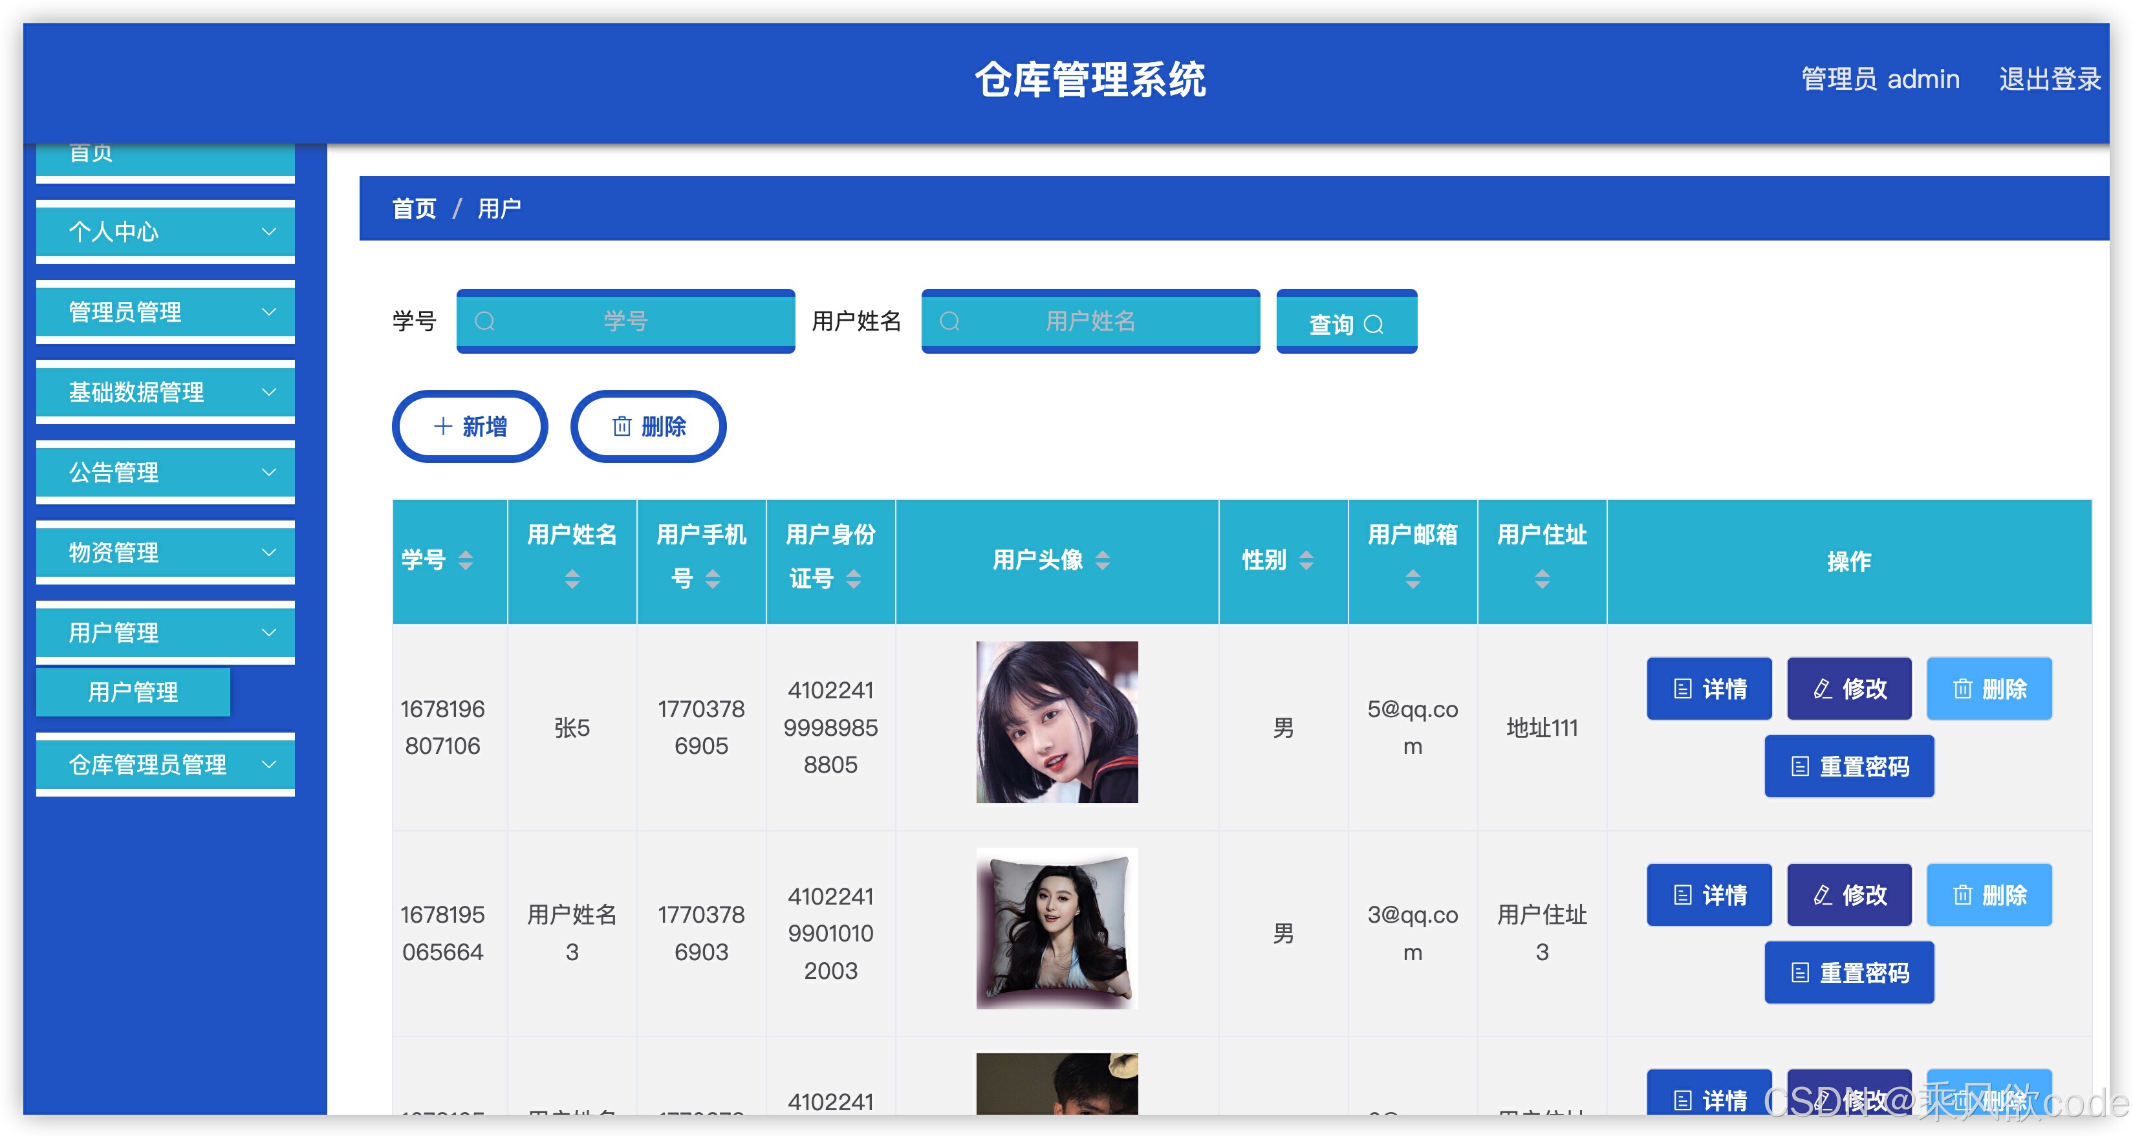Expand the 基础数据管理 menu chevron
The image size is (2133, 1138).
[x=268, y=392]
